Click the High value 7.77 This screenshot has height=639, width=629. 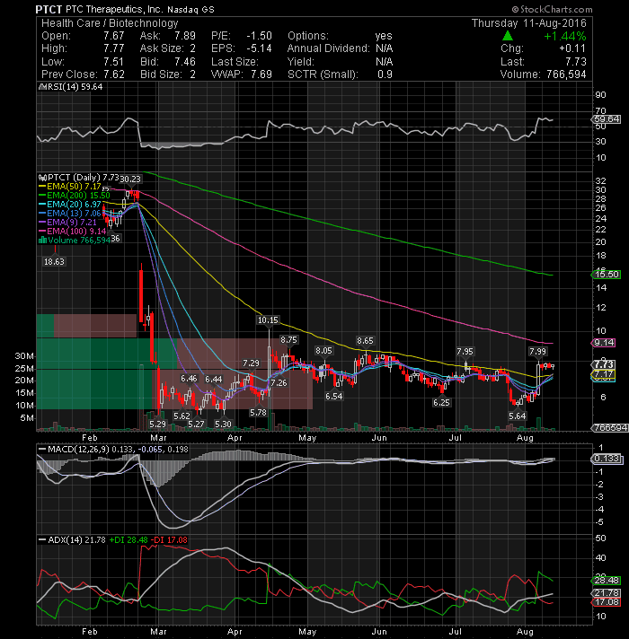coord(113,48)
